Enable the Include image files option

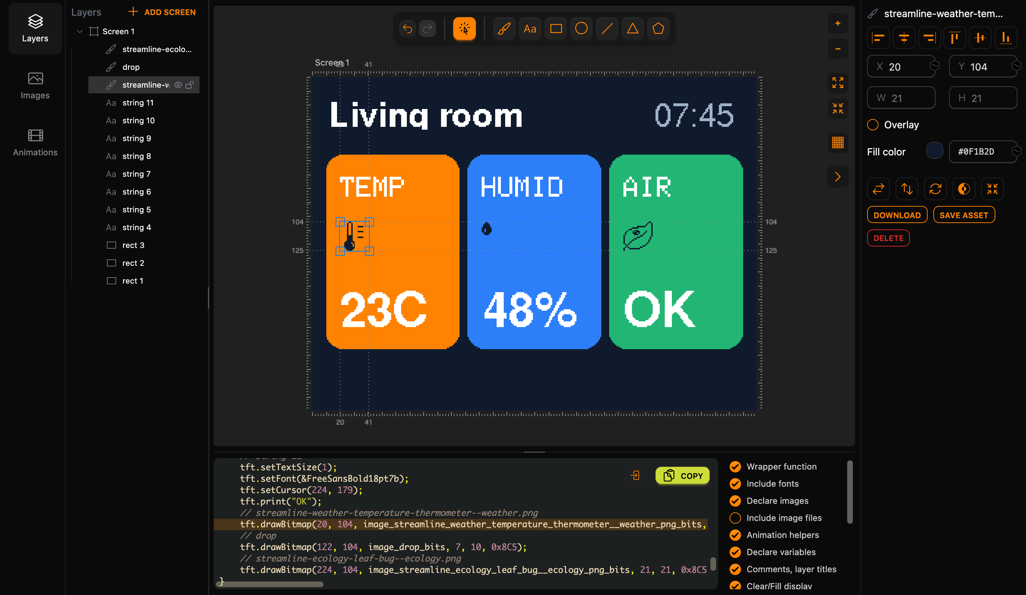click(735, 518)
